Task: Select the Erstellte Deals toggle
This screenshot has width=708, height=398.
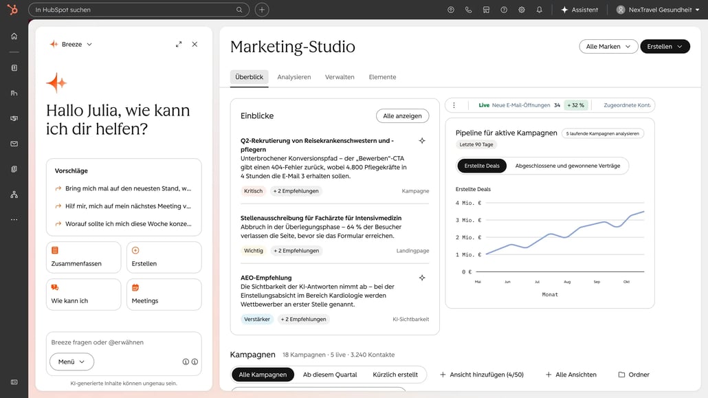Action: 482,166
